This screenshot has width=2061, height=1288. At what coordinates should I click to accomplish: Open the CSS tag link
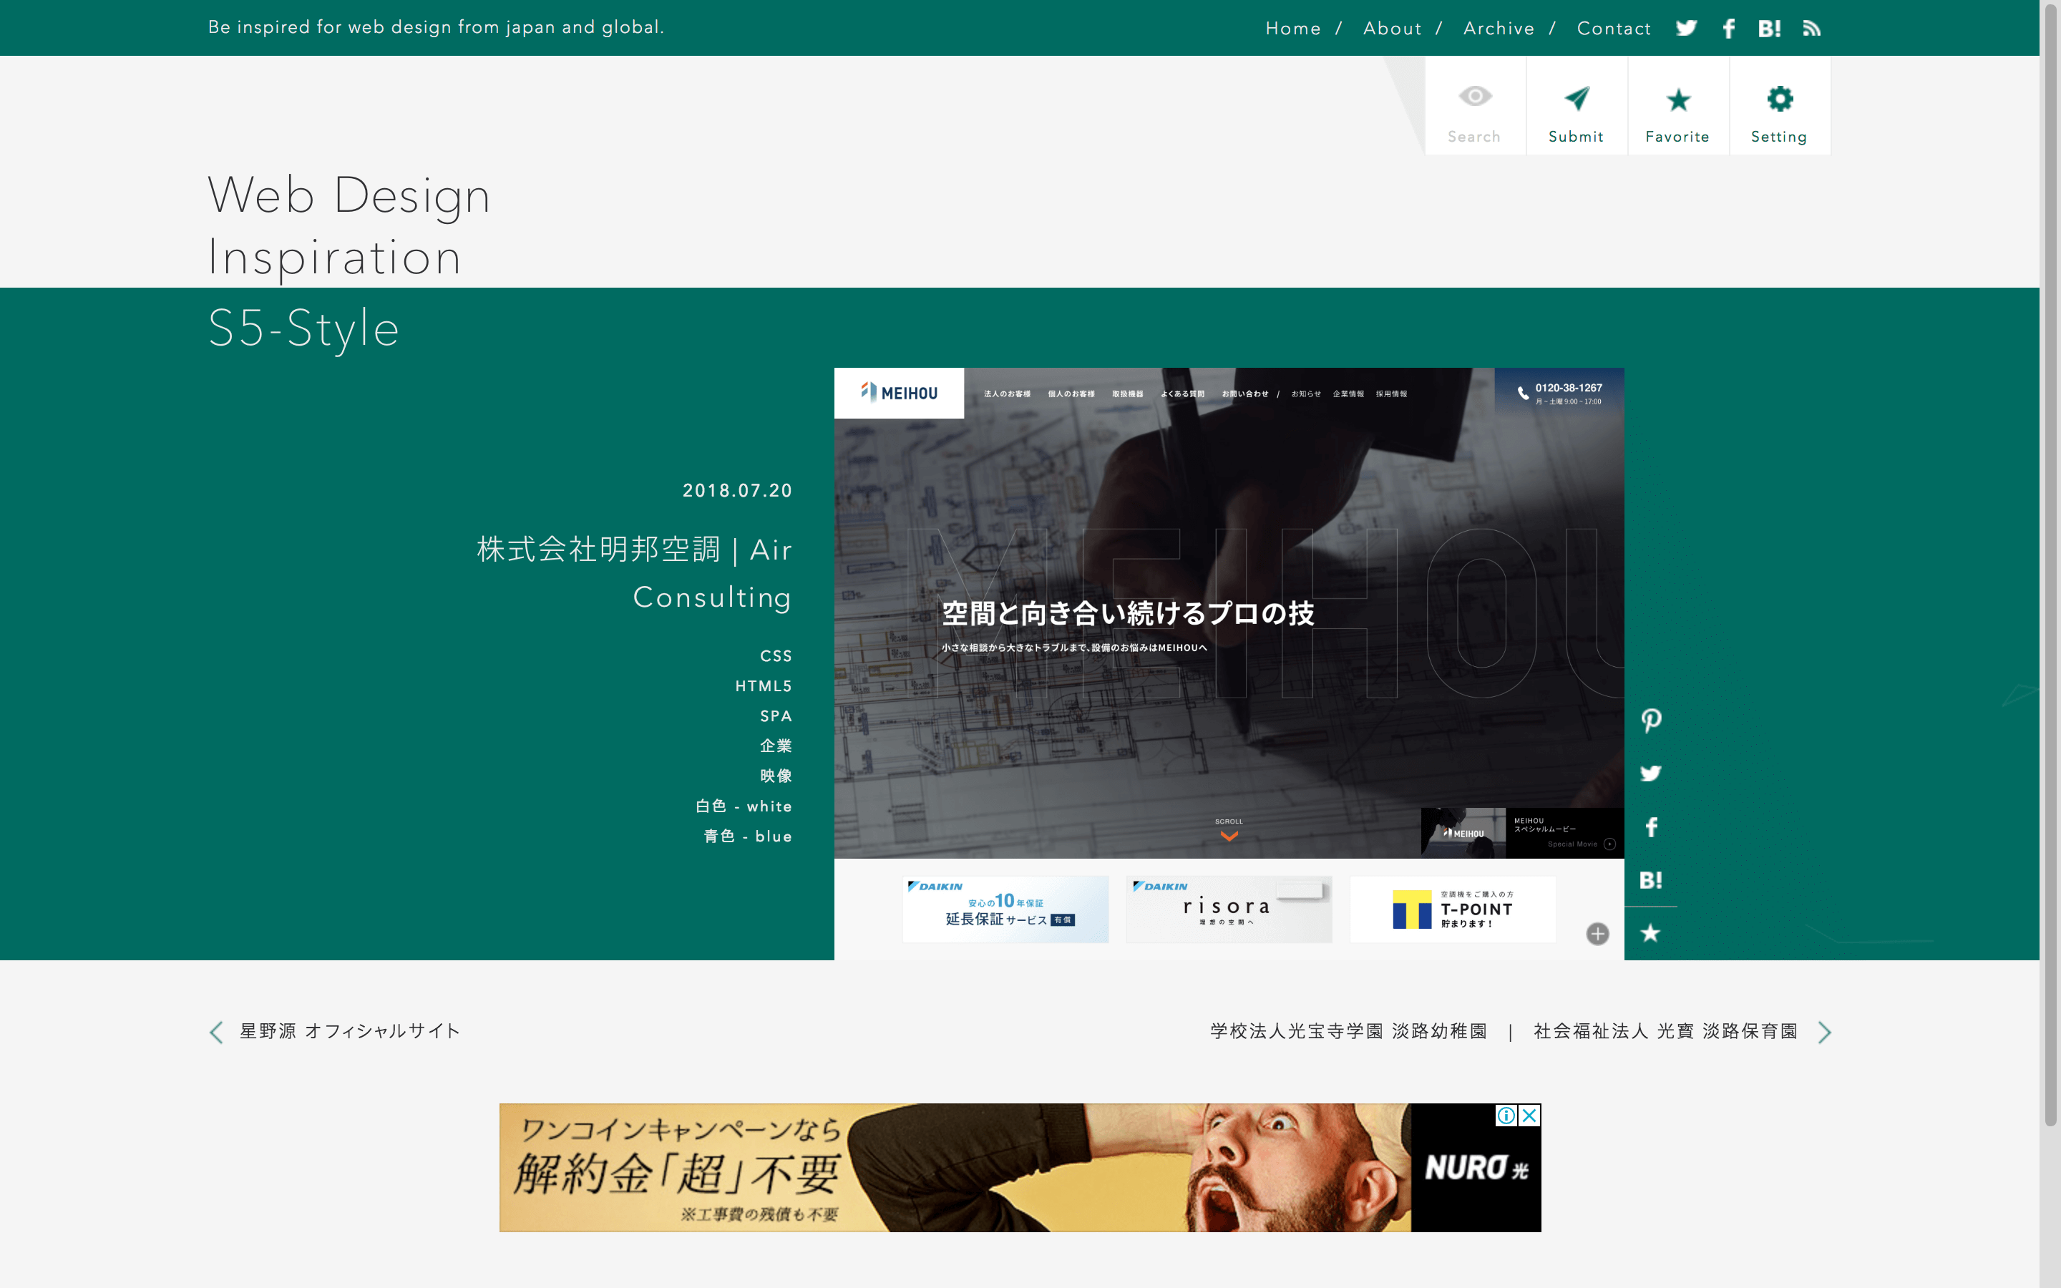coord(776,656)
